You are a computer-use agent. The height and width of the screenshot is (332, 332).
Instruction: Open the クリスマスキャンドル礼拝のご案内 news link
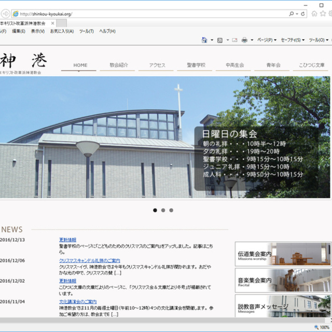(89, 260)
